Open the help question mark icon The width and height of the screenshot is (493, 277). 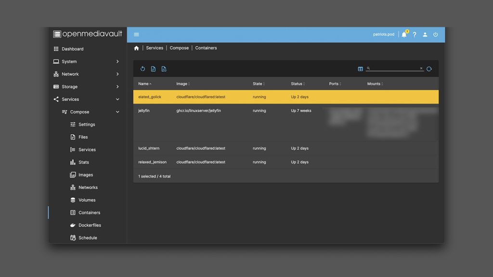point(415,35)
